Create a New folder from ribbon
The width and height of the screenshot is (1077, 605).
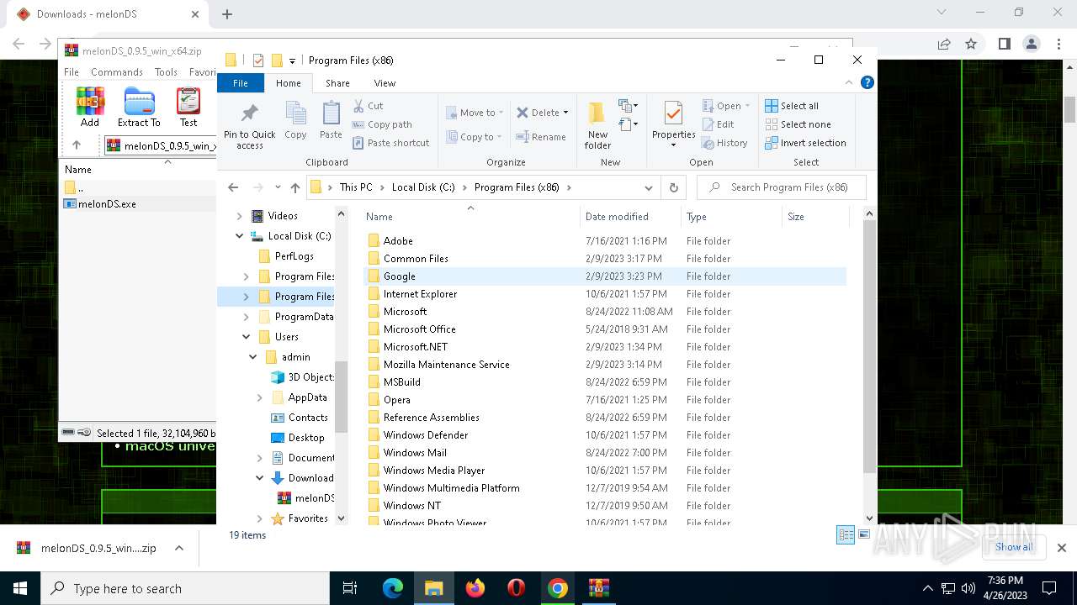click(x=597, y=126)
